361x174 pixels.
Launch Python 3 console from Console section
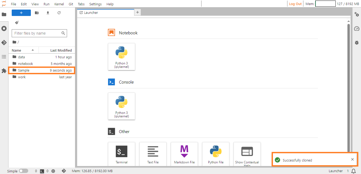pos(122,106)
